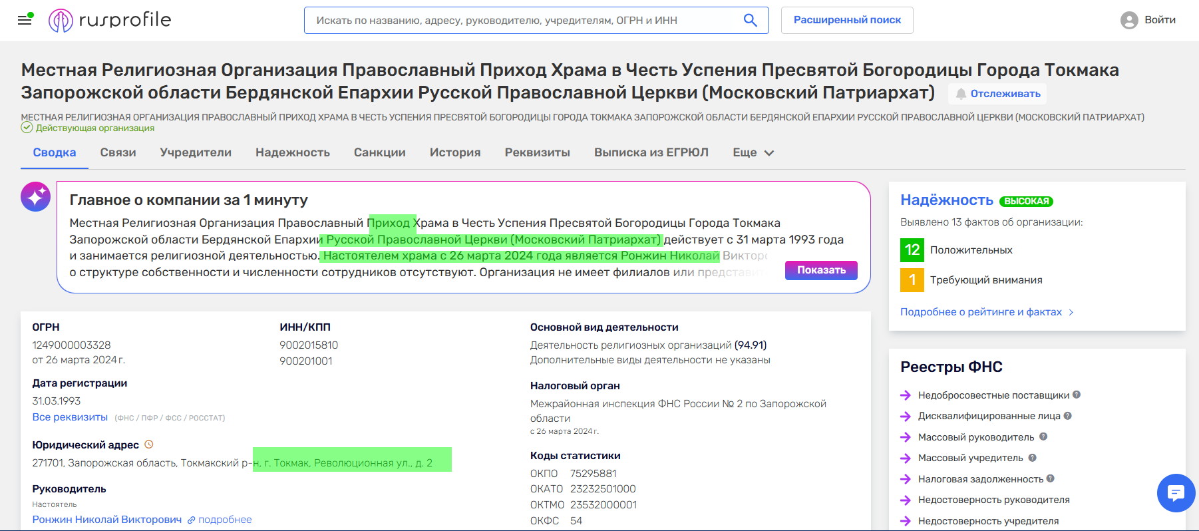Click the clock icon beside Юридический адрес
The image size is (1199, 531).
pyautogui.click(x=149, y=444)
